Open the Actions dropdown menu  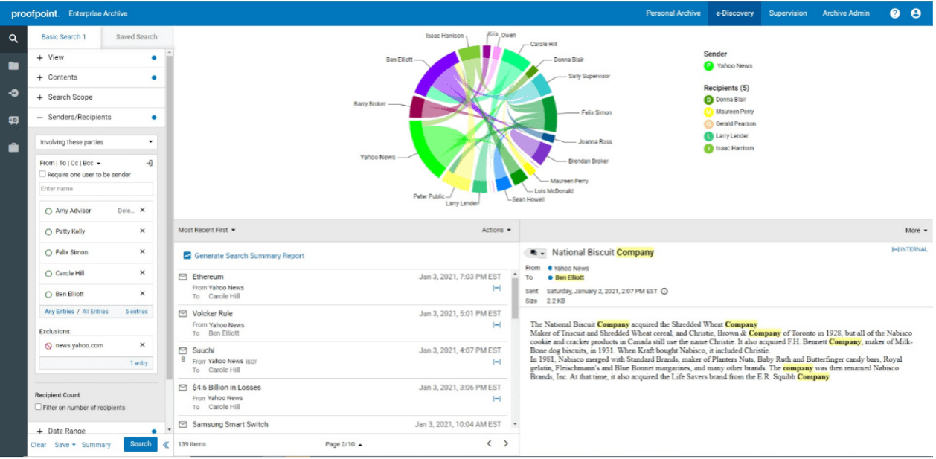[x=496, y=231]
